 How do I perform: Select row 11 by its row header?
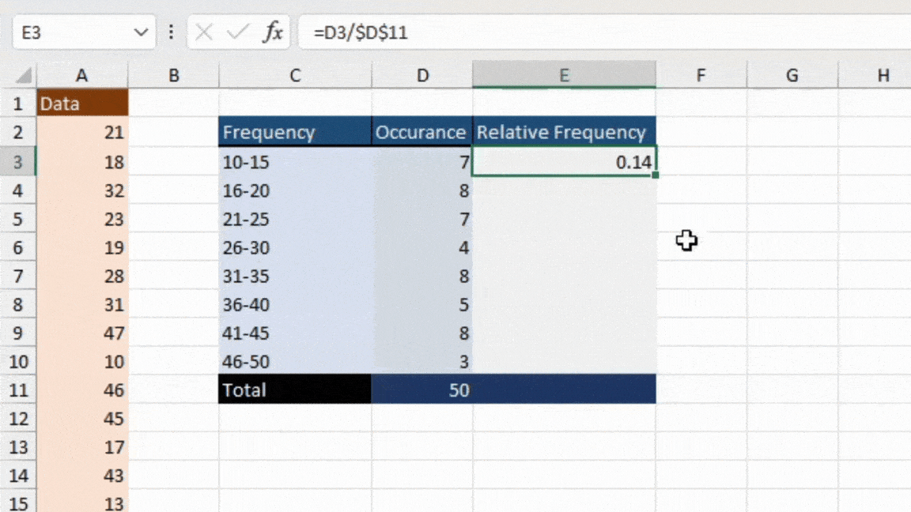(x=19, y=390)
